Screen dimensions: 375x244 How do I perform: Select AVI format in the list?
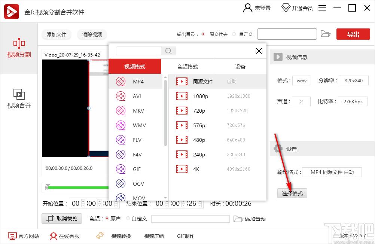coord(135,96)
